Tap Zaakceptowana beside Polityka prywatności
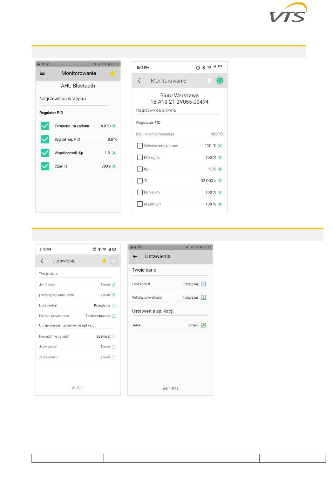This screenshot has height=481, width=333. coord(98,316)
